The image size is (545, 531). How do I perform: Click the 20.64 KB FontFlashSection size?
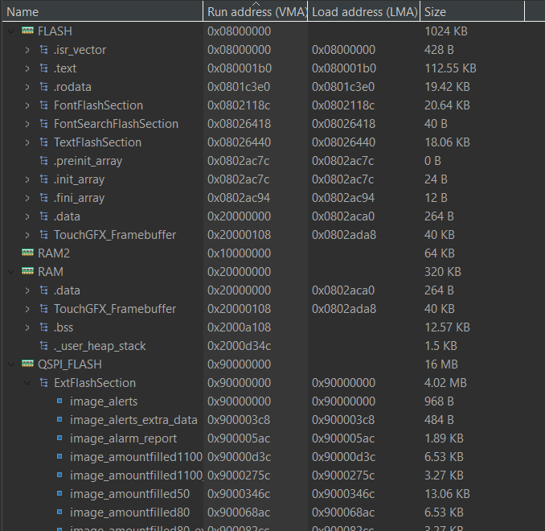(x=447, y=105)
